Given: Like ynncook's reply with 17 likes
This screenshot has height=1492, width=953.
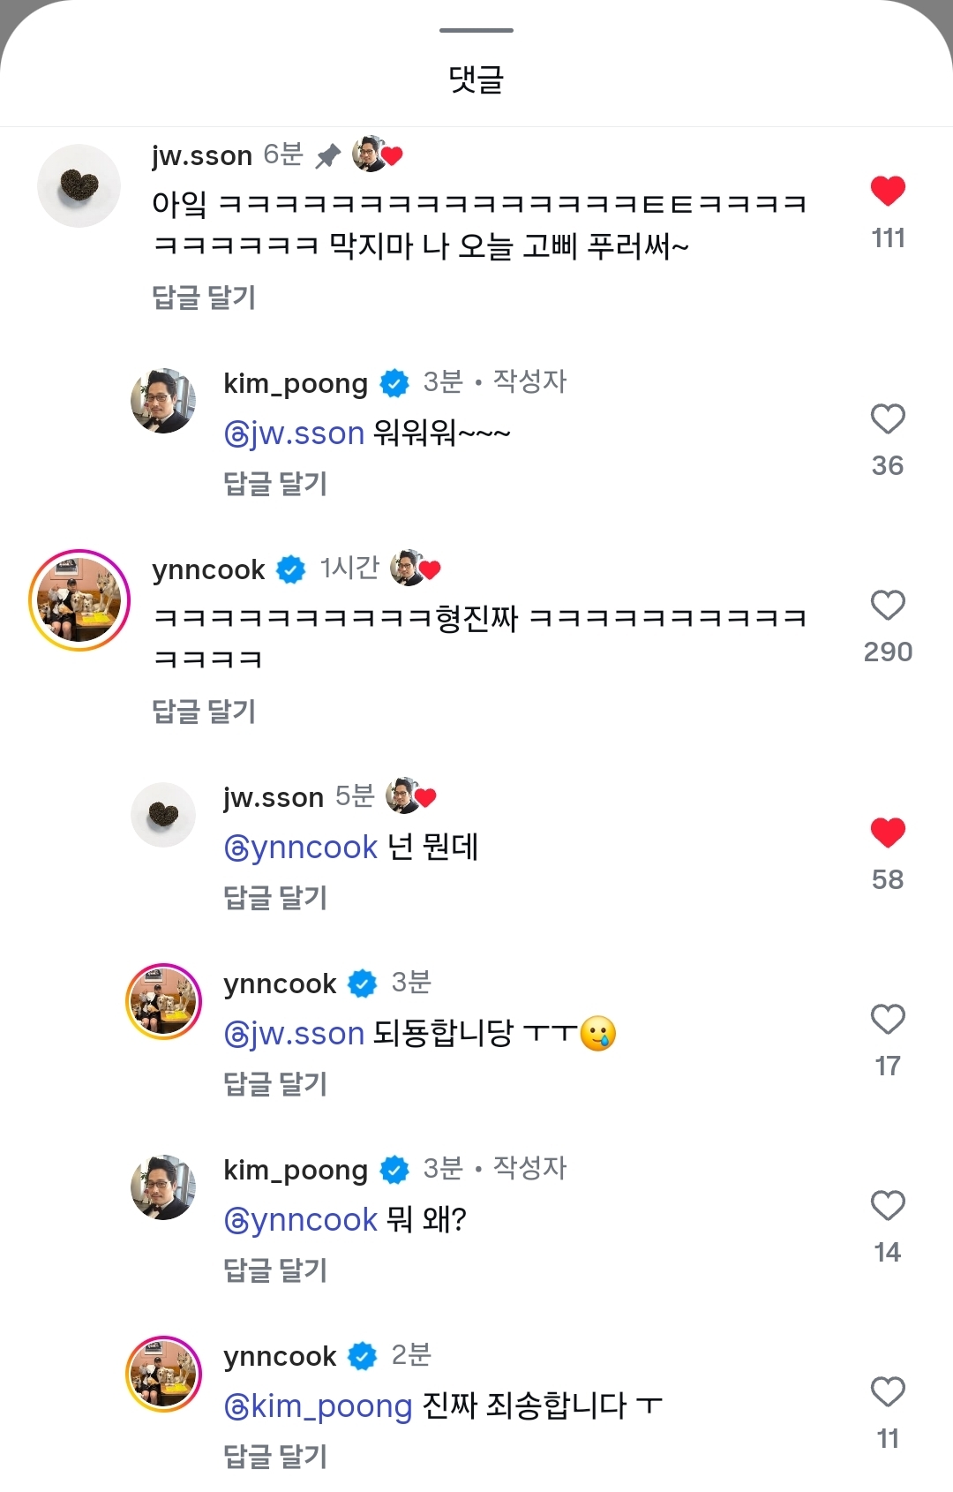Looking at the screenshot, I should 888,1020.
